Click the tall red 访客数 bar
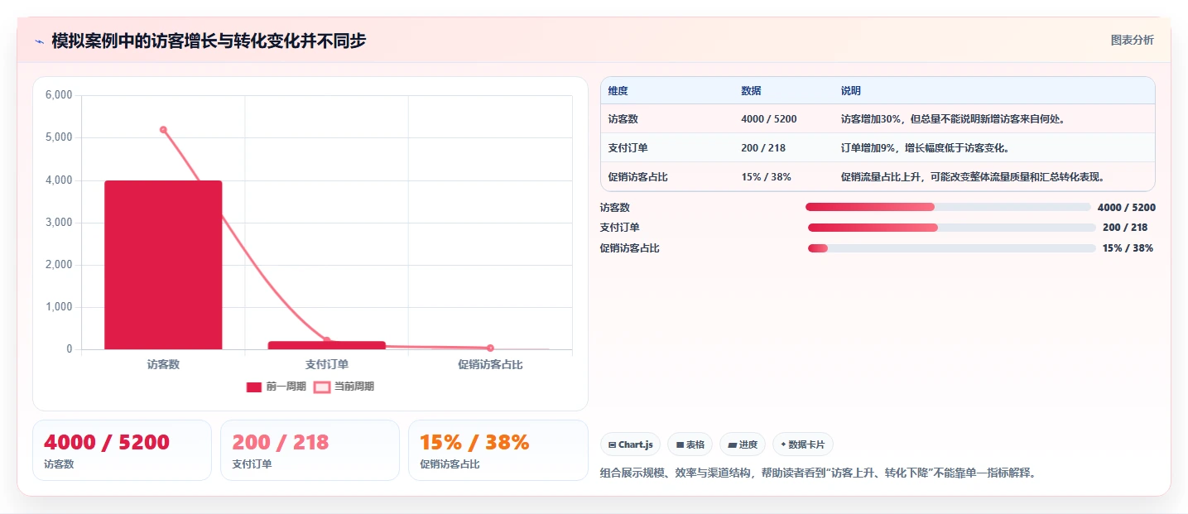The width and height of the screenshot is (1188, 514). point(163,265)
